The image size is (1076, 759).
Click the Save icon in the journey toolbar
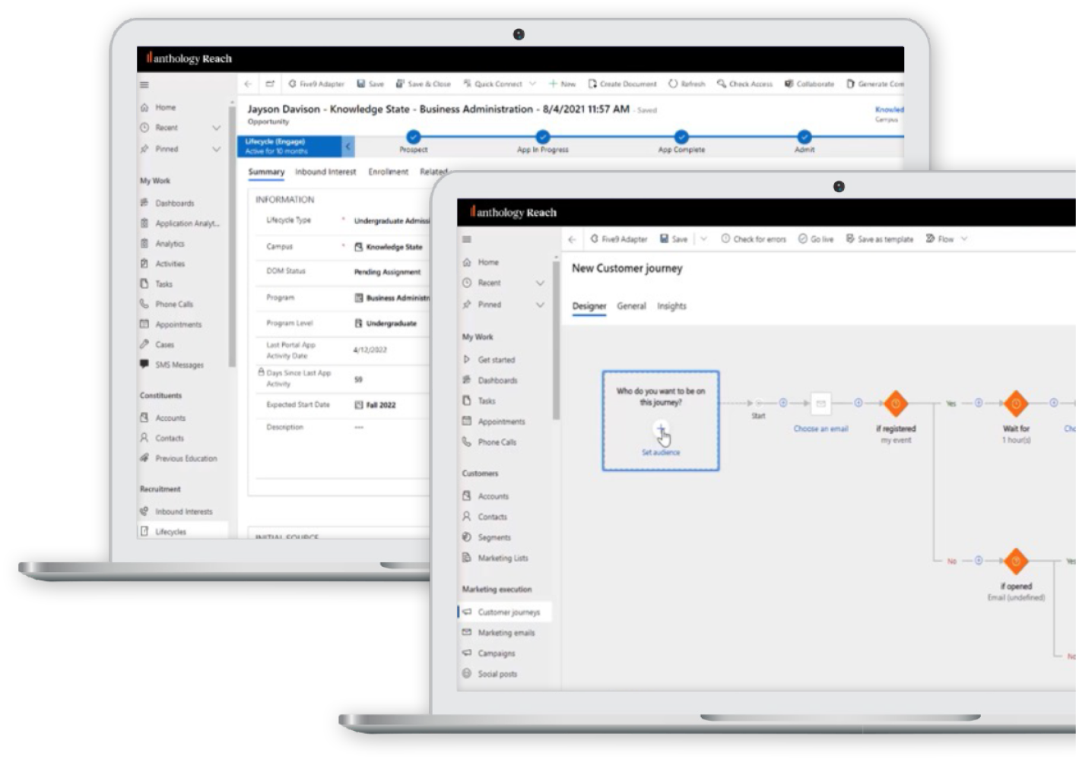664,239
